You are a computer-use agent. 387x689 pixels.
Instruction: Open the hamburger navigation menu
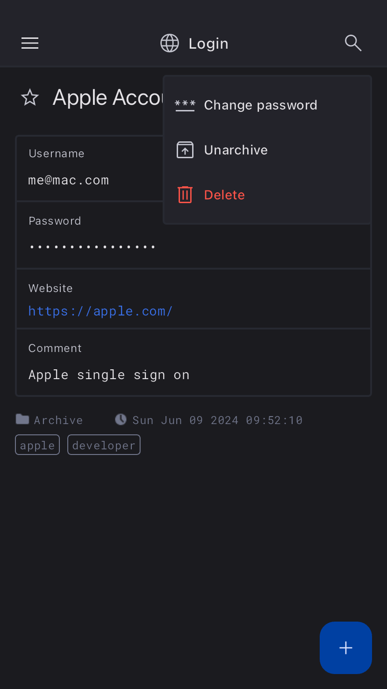pyautogui.click(x=30, y=44)
